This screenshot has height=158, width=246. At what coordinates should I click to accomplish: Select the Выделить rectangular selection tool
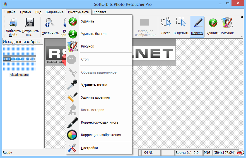[x=181, y=26]
